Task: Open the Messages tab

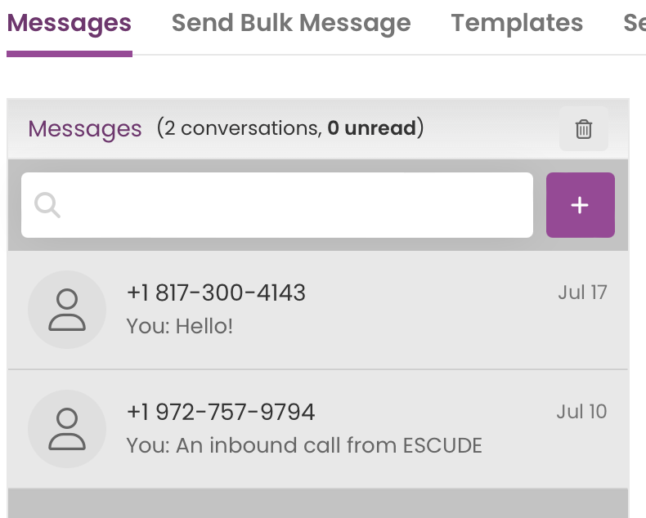Action: pos(70,23)
